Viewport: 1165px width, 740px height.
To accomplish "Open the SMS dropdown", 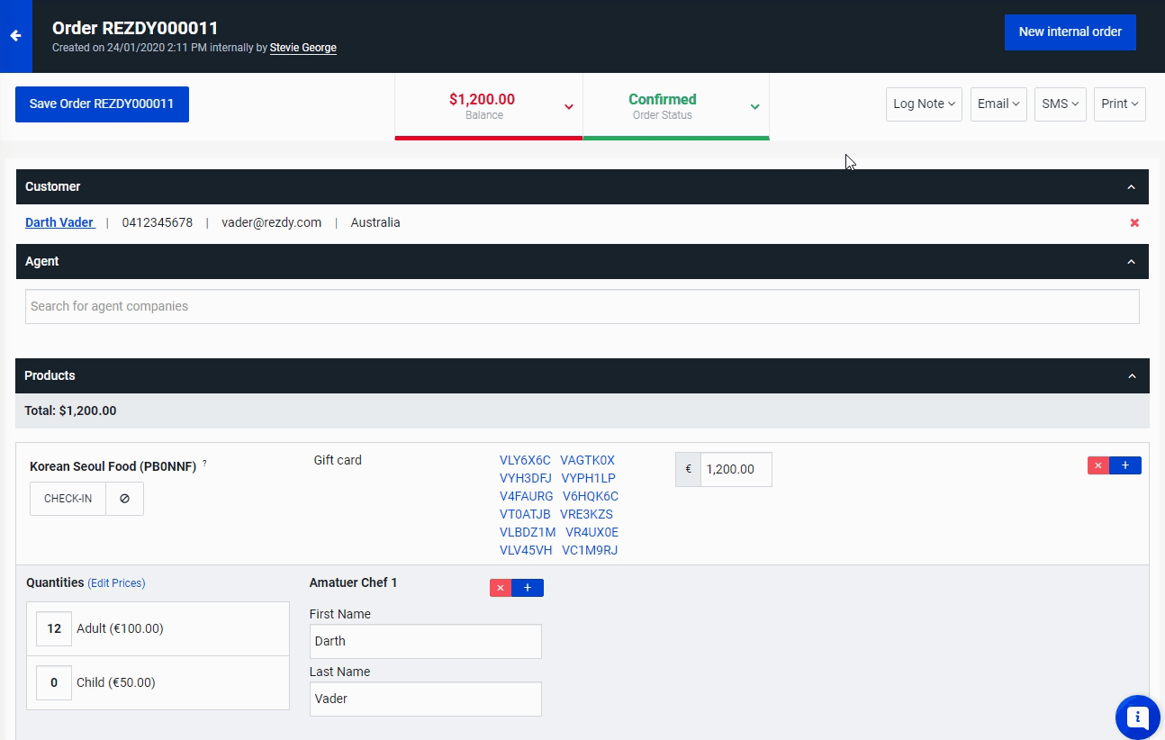I will point(1061,104).
